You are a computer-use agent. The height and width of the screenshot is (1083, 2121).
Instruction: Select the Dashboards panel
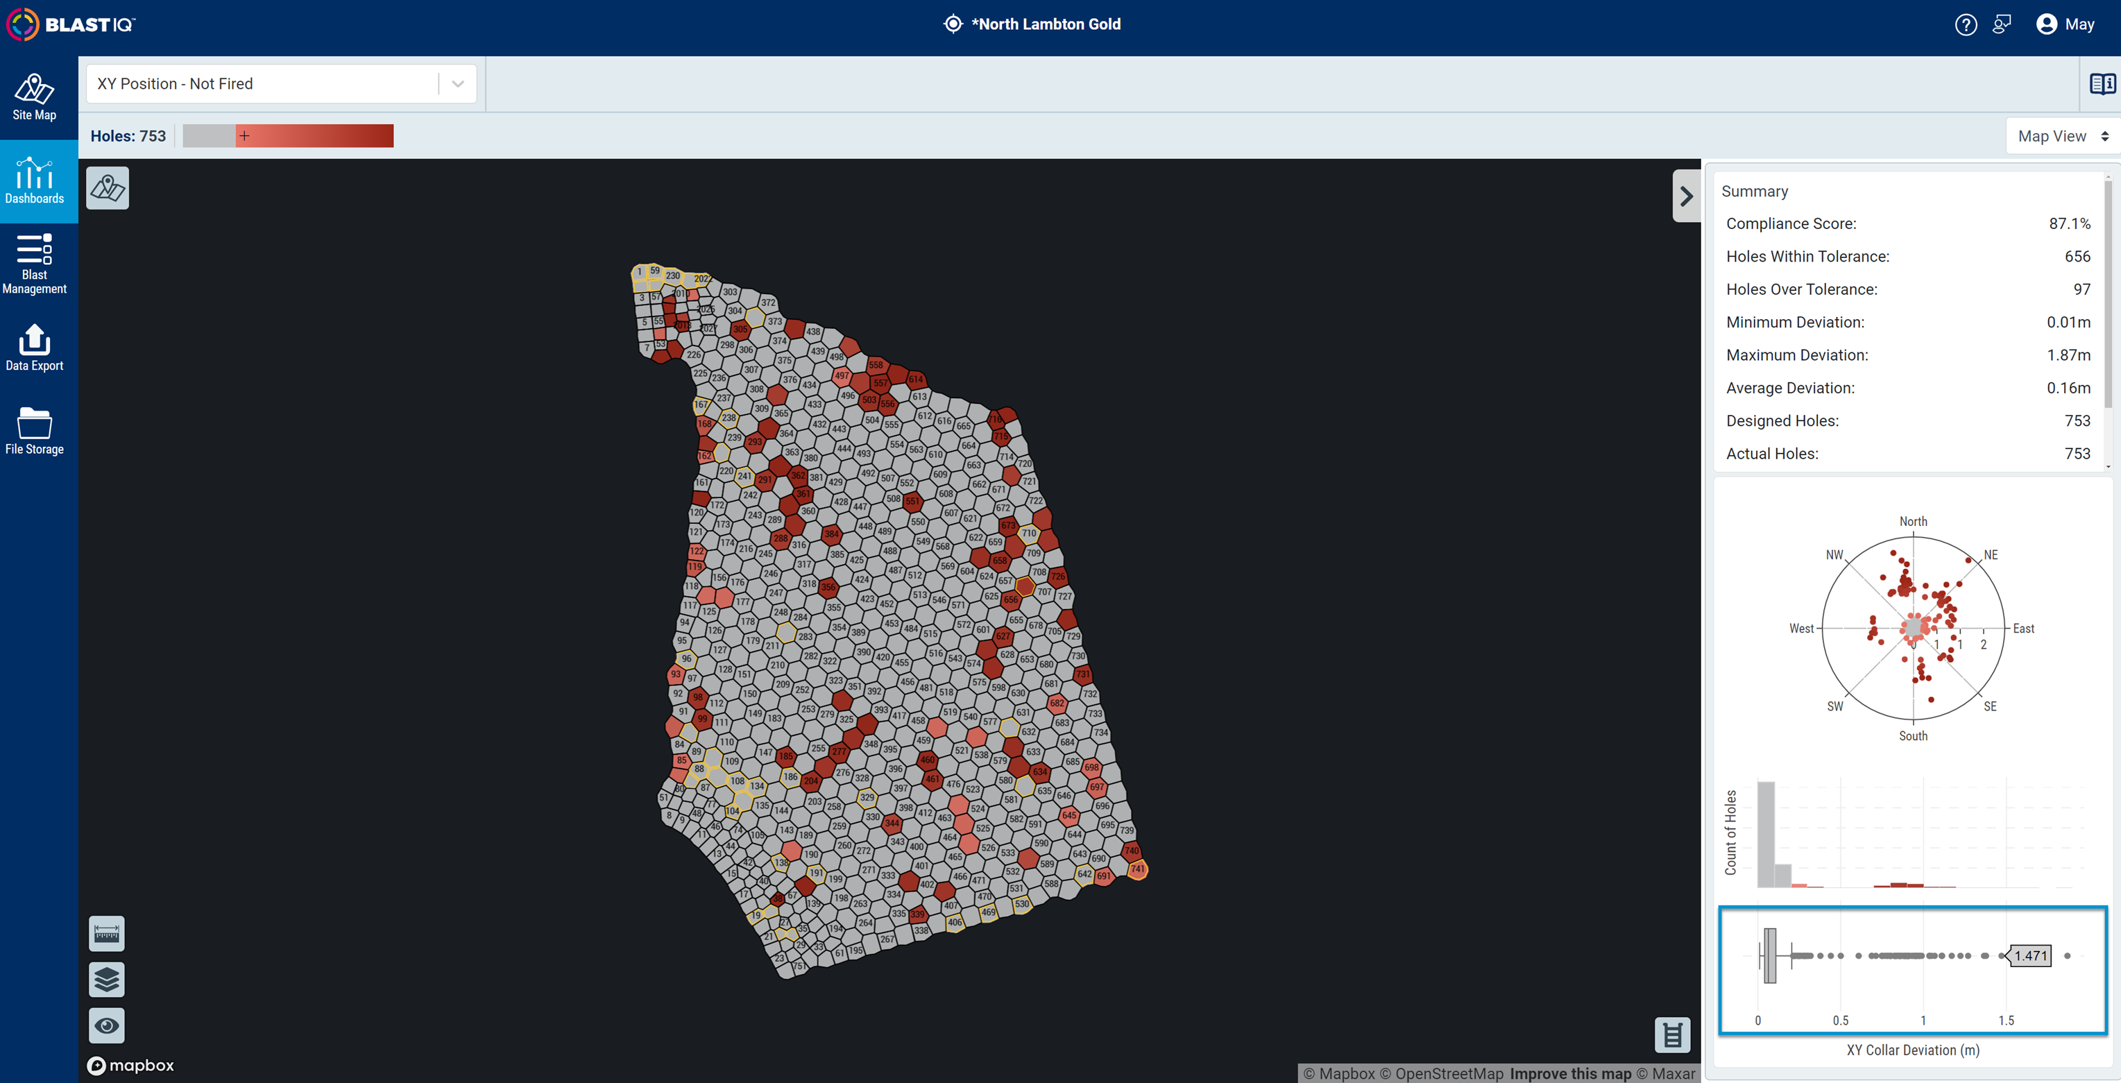[x=35, y=180]
